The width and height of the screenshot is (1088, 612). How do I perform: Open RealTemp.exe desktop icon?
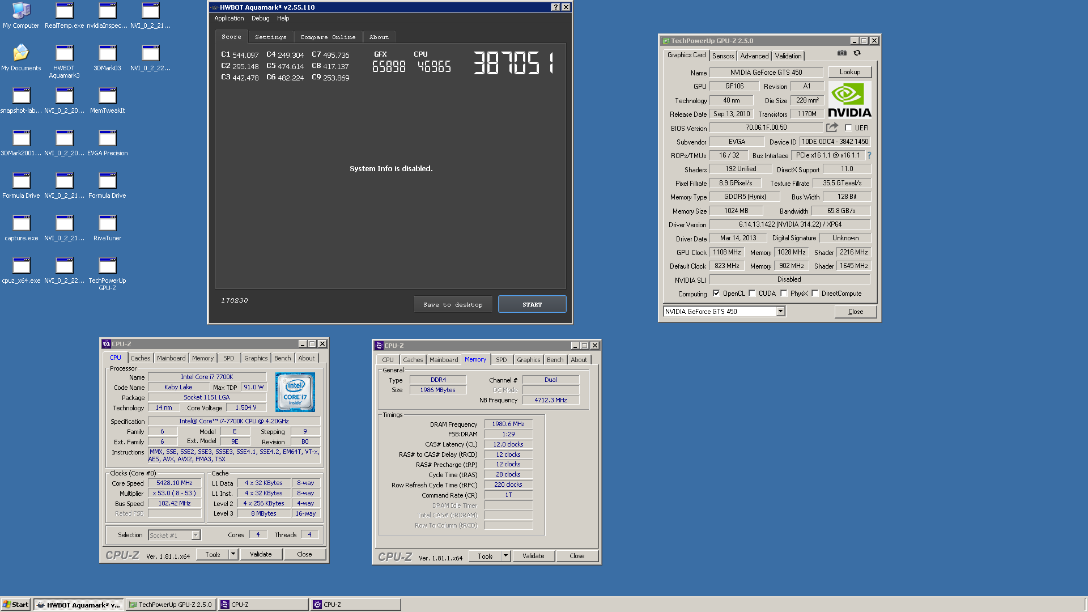[64, 15]
